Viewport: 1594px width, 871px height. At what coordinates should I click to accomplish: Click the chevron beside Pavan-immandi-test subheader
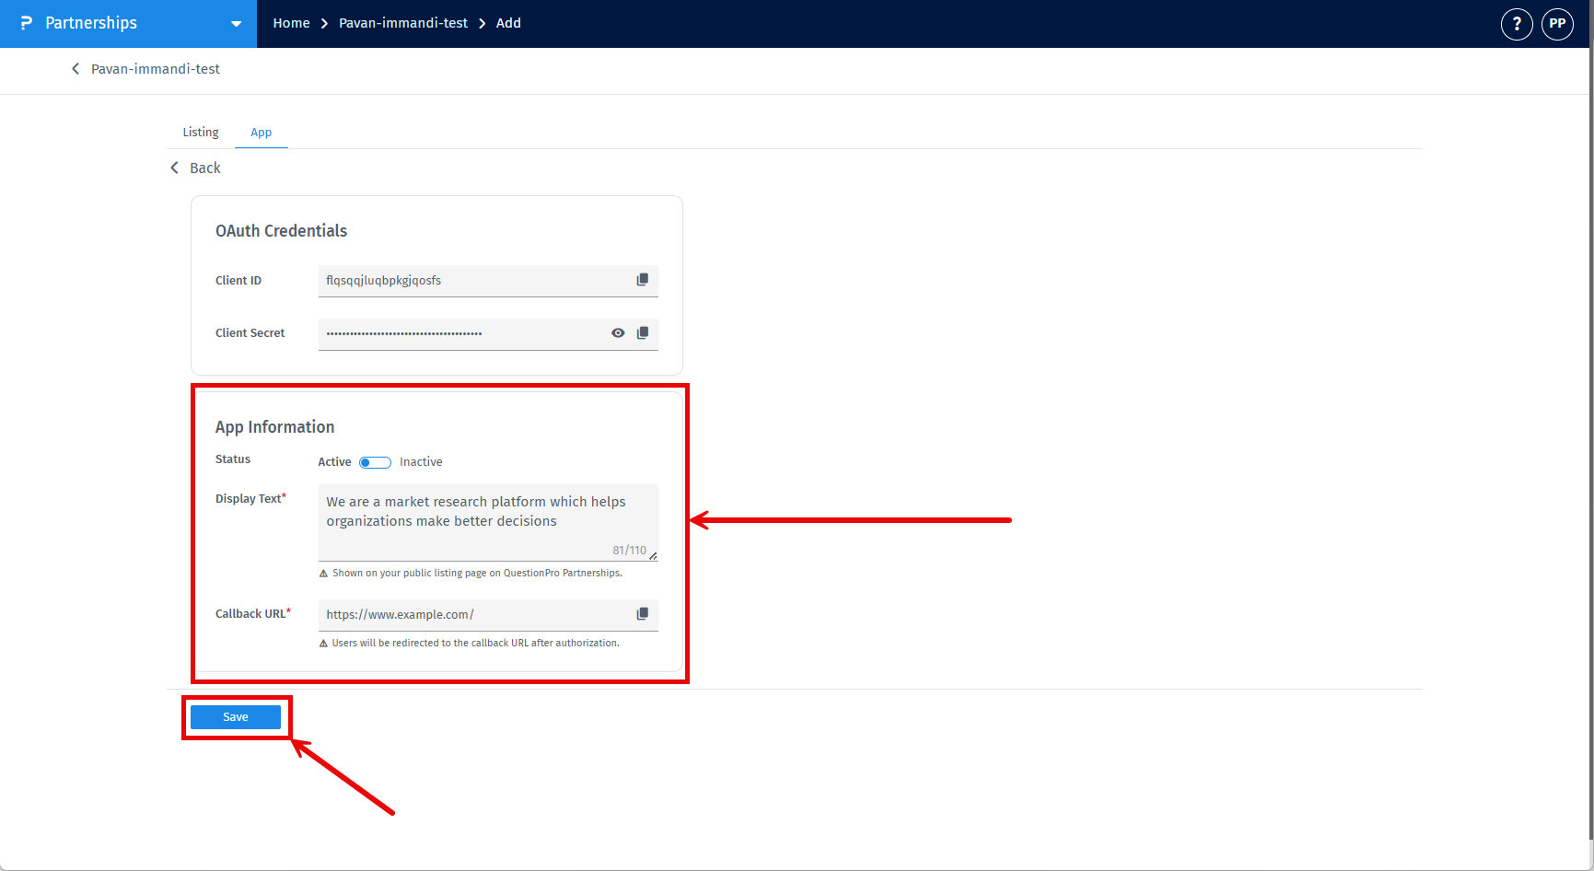point(76,69)
